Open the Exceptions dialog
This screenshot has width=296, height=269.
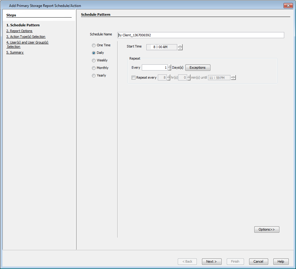pyautogui.click(x=197, y=67)
